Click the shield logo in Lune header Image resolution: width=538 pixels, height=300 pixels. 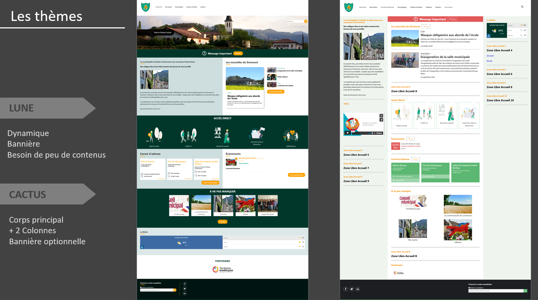click(x=145, y=7)
